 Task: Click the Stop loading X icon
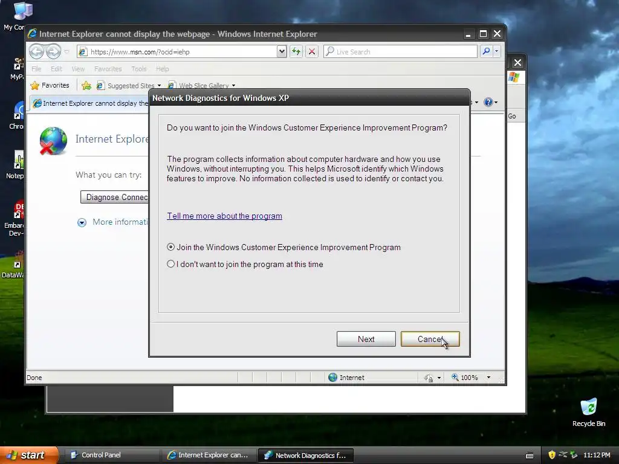pyautogui.click(x=312, y=51)
